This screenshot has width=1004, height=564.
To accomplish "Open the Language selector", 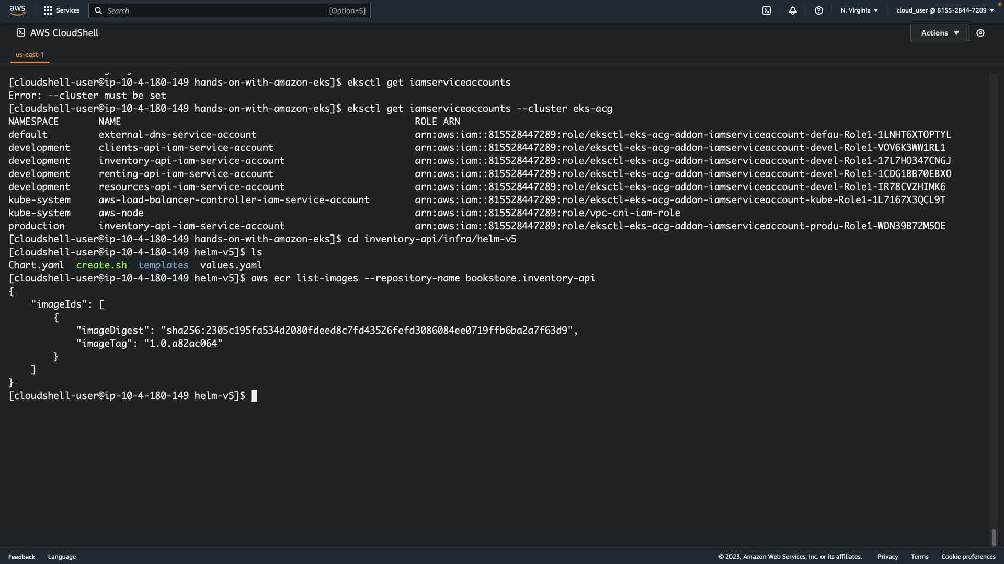I will 62,557.
